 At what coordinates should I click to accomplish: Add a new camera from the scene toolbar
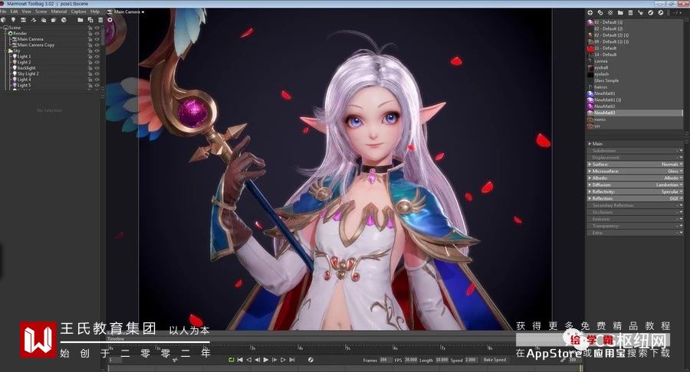coord(23,20)
